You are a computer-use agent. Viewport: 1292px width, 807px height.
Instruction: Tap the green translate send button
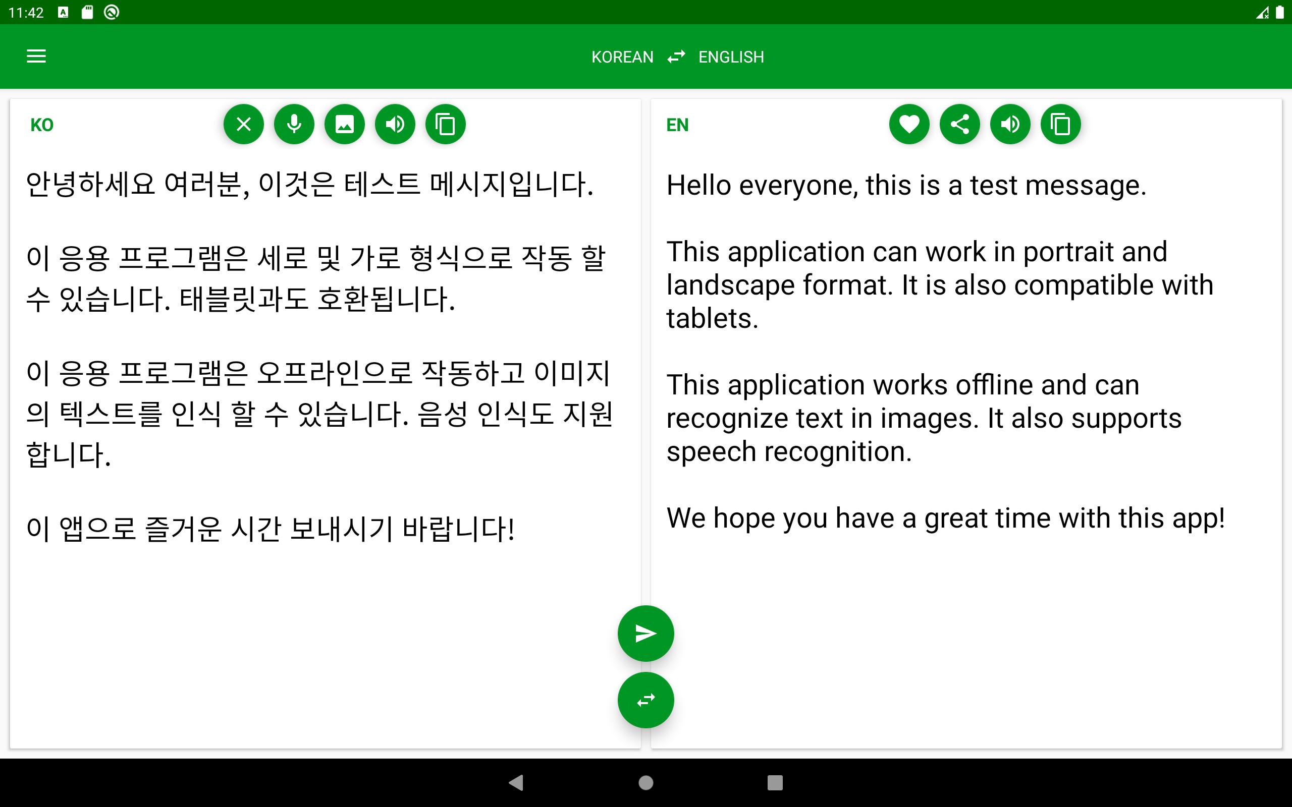tap(645, 633)
